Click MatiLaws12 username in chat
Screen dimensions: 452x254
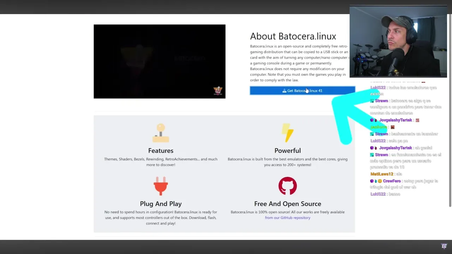click(x=382, y=174)
